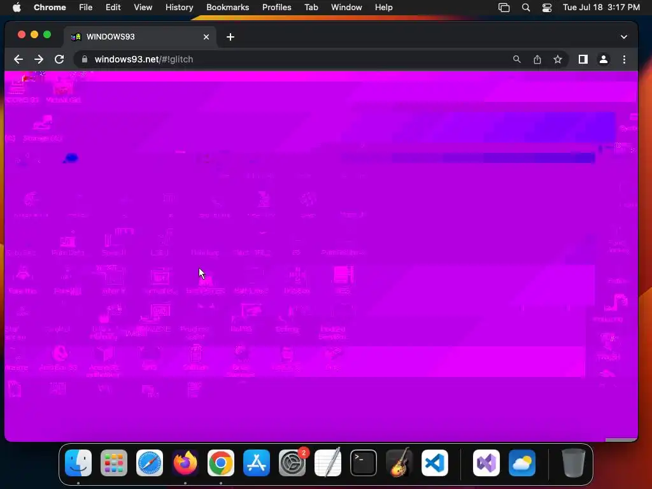
Task: Open Finder from the Dock
Action: pyautogui.click(x=78, y=463)
